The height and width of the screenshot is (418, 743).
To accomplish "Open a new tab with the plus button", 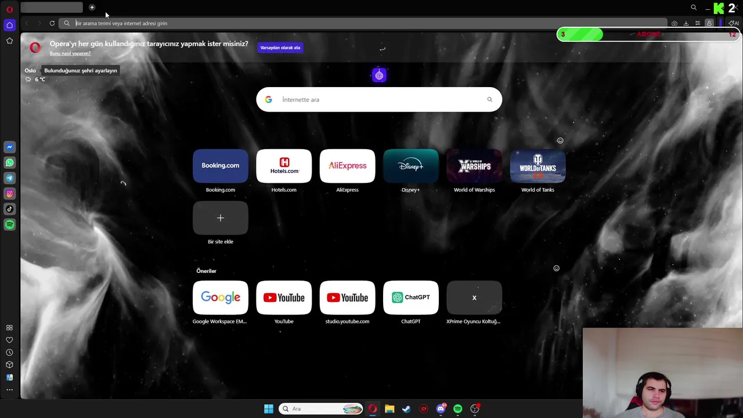I will 92,8.
